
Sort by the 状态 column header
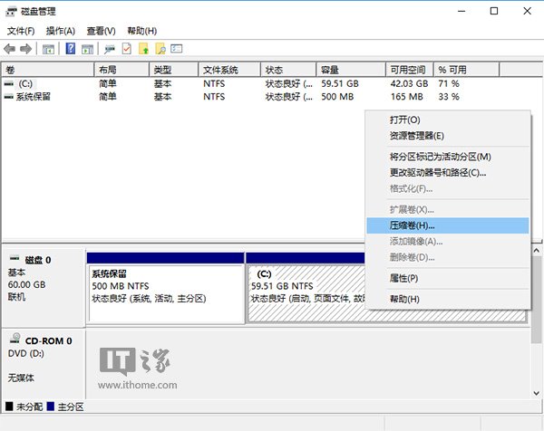coord(288,70)
